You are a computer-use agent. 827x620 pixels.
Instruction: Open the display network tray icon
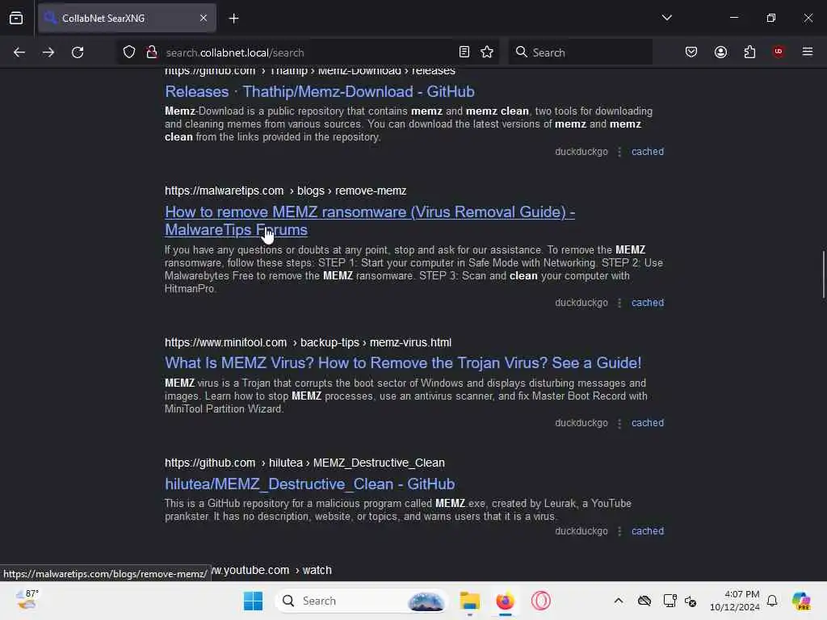coord(670,601)
